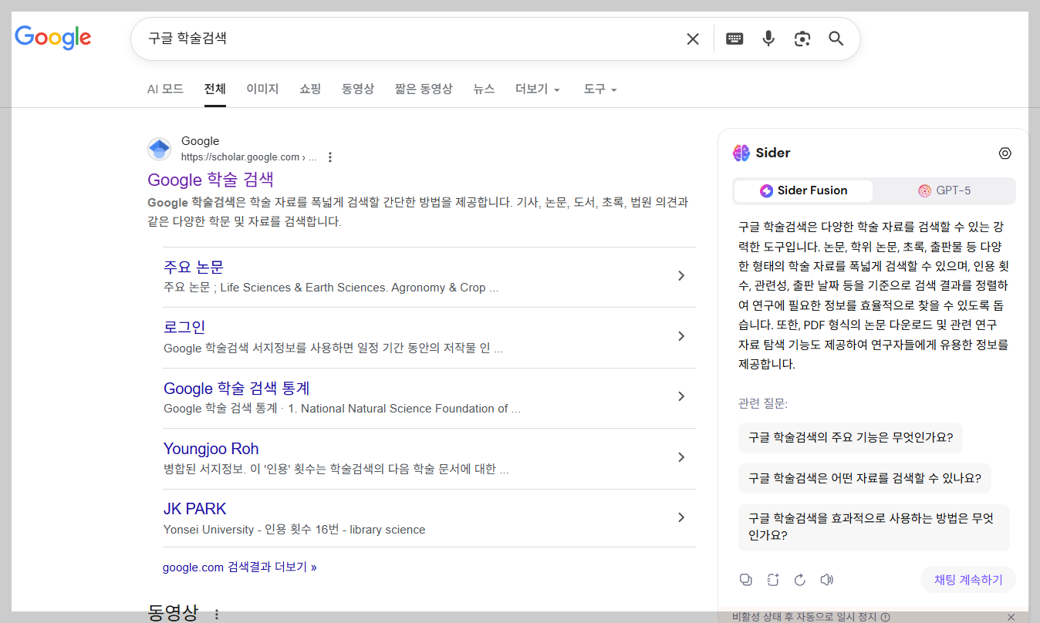Clear the search query with the X icon
The height and width of the screenshot is (623, 1040).
pyautogui.click(x=692, y=38)
